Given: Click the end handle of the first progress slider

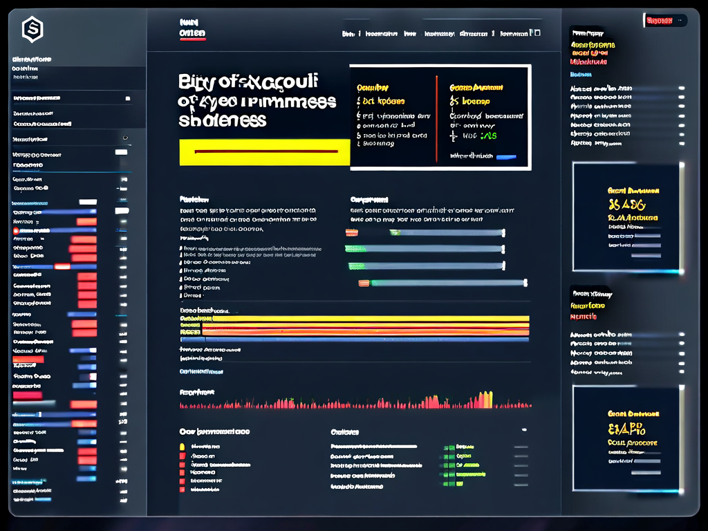Looking at the screenshot, I should 503,232.
